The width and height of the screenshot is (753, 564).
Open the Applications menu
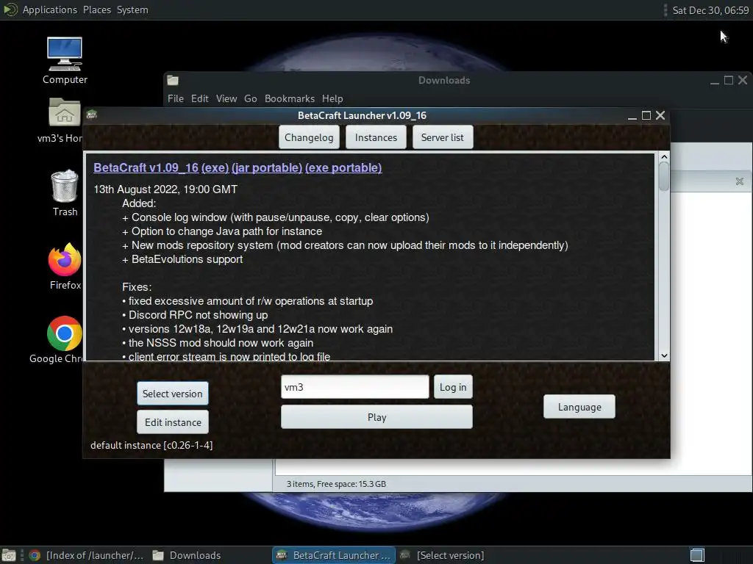(x=49, y=10)
